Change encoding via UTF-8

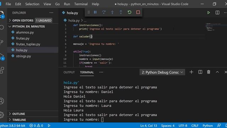point(183,126)
